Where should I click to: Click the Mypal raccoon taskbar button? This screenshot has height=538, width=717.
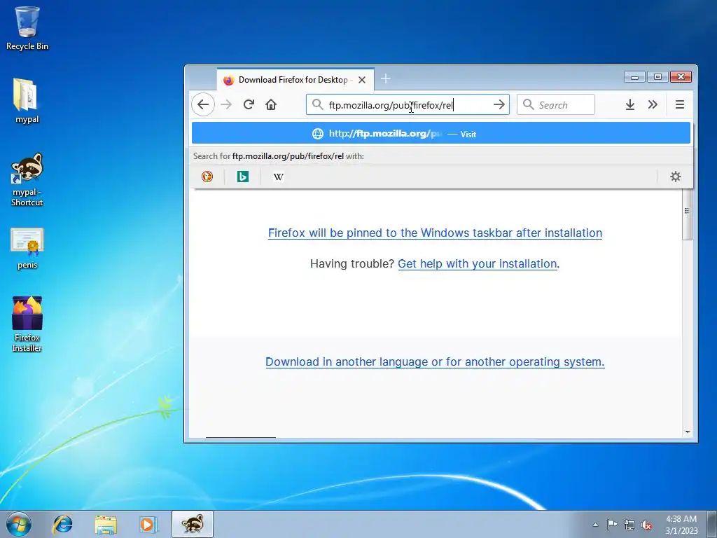[193, 524]
